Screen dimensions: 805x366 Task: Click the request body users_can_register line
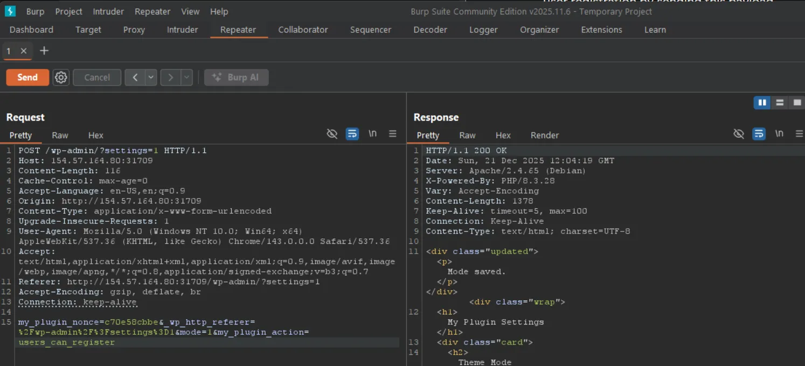tap(66, 342)
